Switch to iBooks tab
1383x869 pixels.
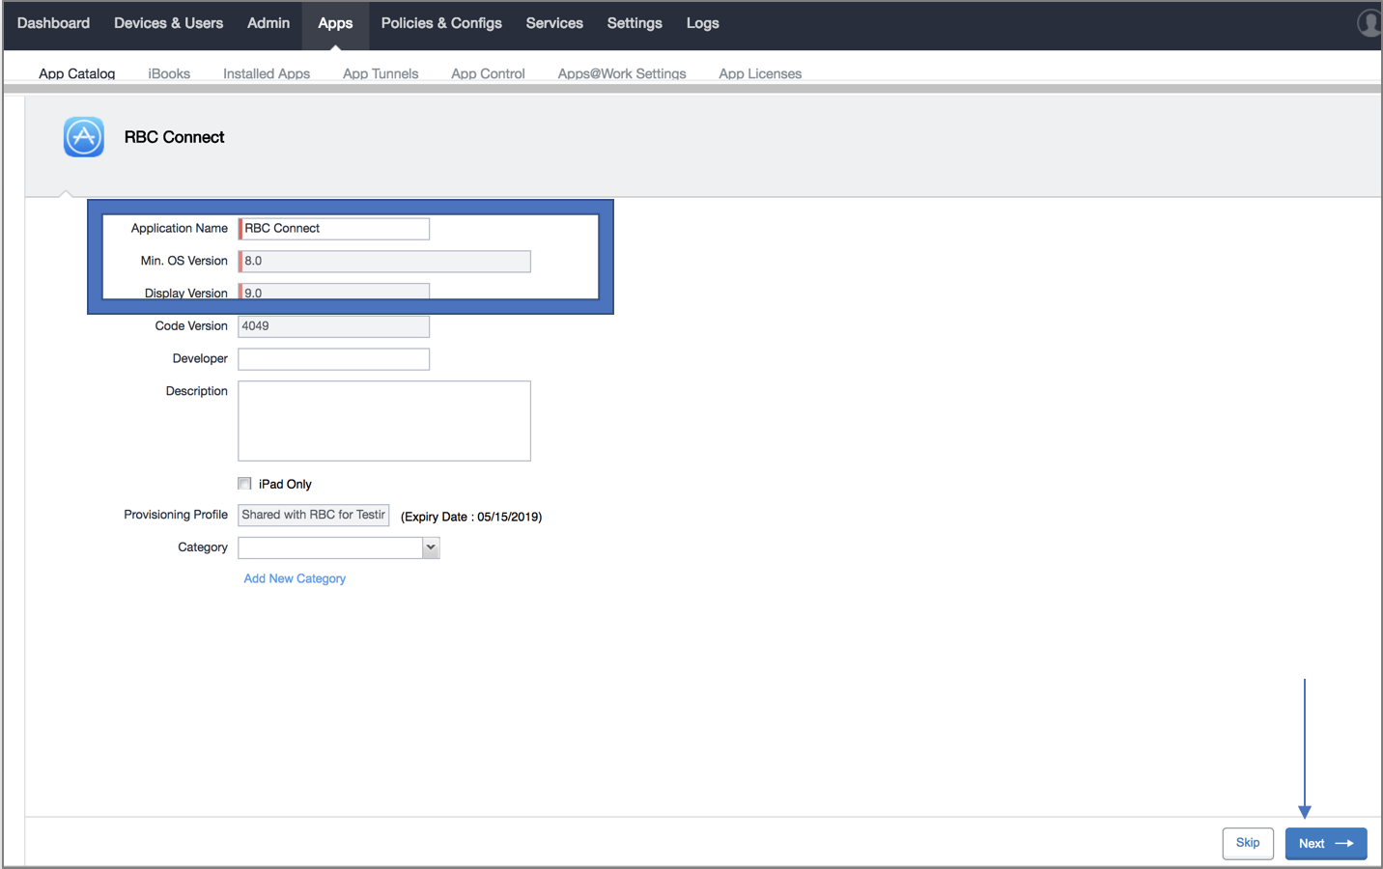click(169, 73)
